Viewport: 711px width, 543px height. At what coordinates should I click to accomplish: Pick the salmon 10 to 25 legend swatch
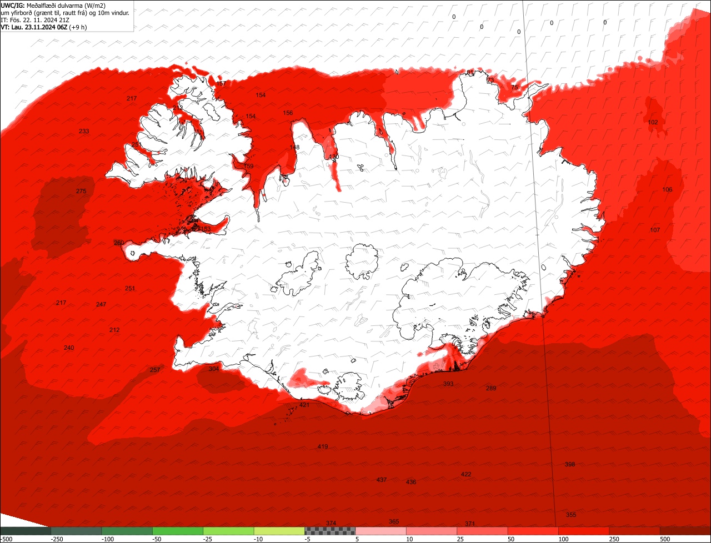[432, 531]
